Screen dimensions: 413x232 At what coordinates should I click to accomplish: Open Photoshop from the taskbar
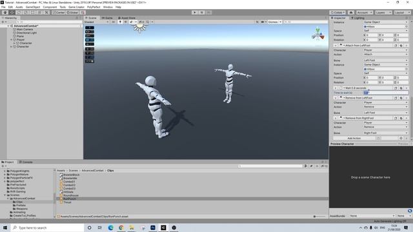click(x=153, y=227)
